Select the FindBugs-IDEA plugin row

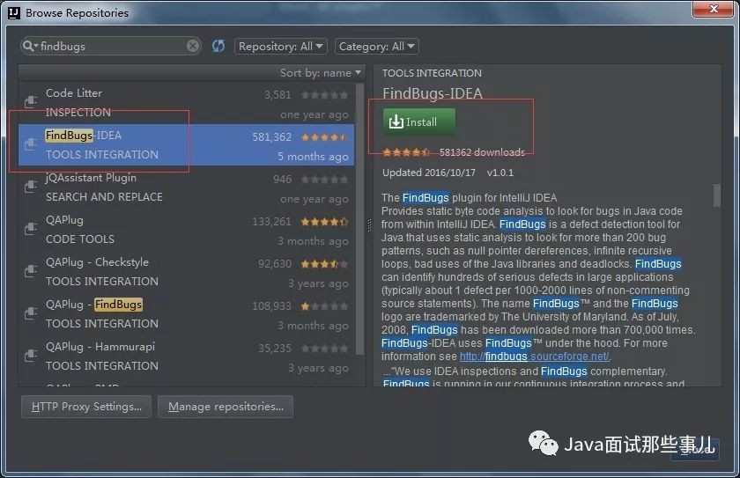[x=187, y=144]
